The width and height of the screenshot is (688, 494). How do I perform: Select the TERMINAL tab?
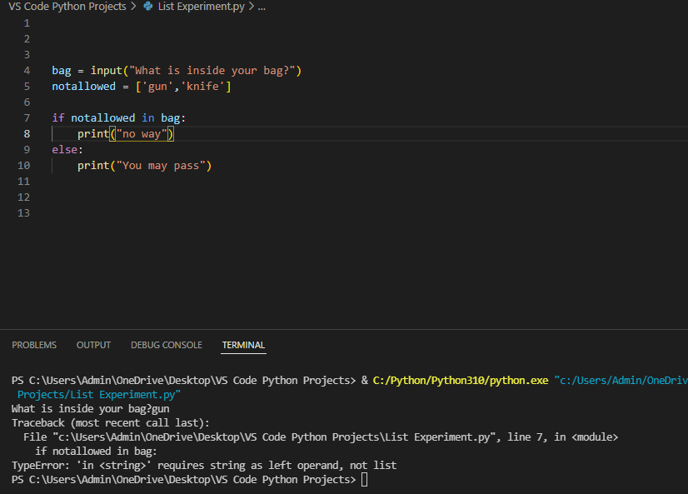click(x=243, y=345)
